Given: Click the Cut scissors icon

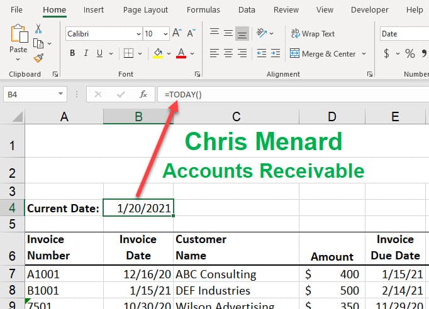Looking at the screenshot, I should pos(38,29).
